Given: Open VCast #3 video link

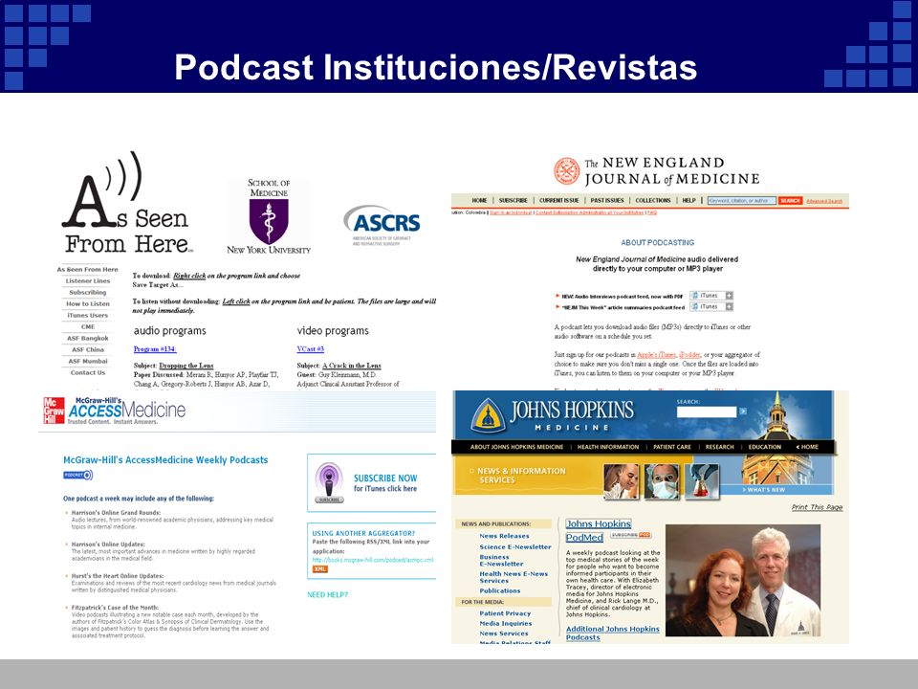Looking at the screenshot, I should click(310, 349).
